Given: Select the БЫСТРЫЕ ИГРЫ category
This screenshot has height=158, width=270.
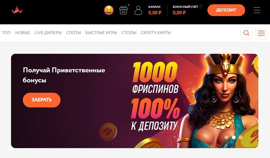Looking at the screenshot, I should (101, 32).
